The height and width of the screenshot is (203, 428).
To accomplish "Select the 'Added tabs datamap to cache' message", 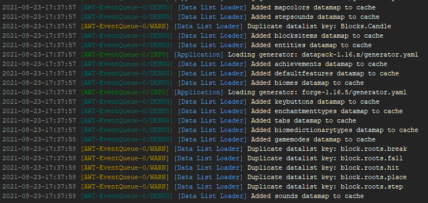I will click(x=303, y=120).
